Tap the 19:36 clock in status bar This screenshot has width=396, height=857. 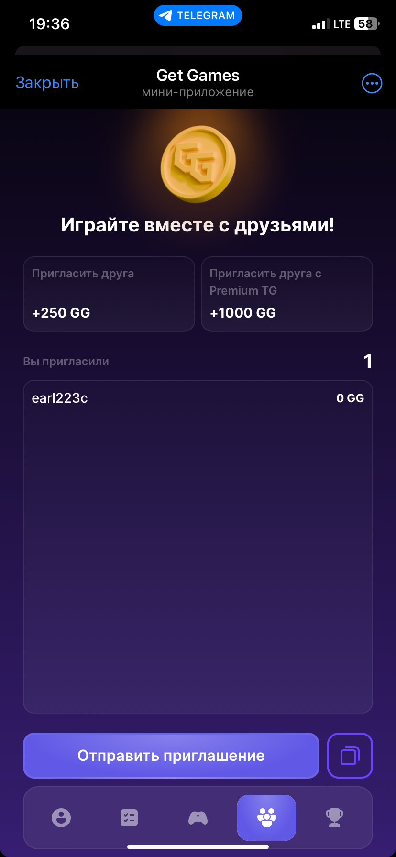click(x=49, y=24)
